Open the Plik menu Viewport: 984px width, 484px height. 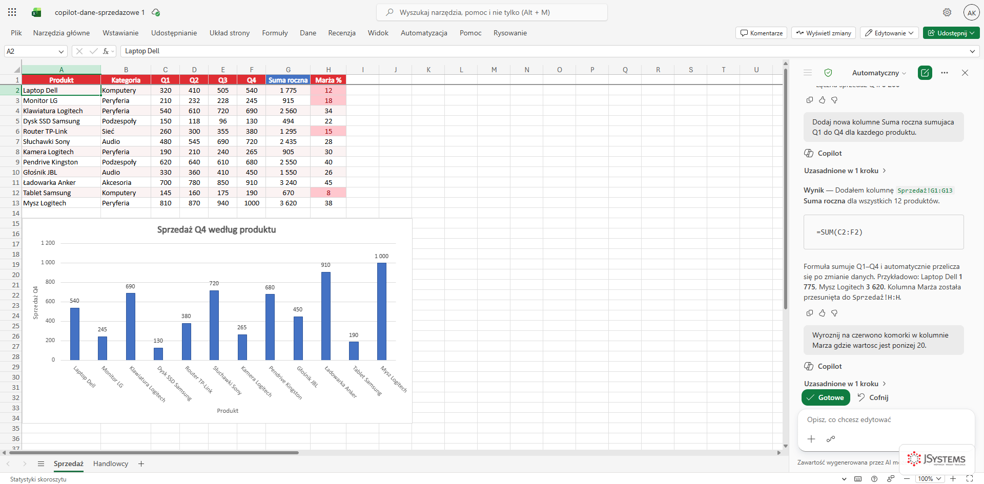[16, 33]
